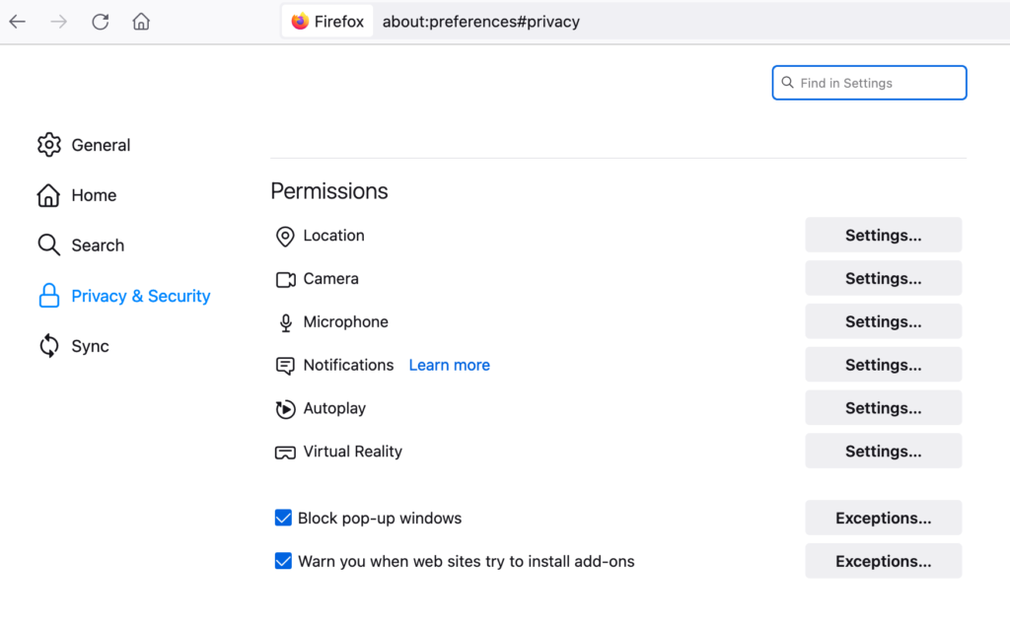Screen dimensions: 1010x629
Task: Click the forward navigation arrow
Action: [58, 22]
